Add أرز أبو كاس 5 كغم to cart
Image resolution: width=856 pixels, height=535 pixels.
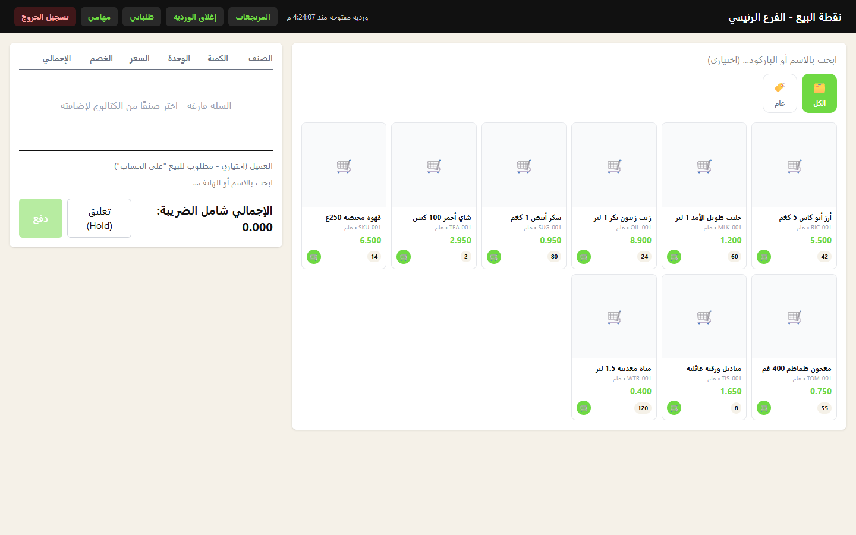[764, 257]
